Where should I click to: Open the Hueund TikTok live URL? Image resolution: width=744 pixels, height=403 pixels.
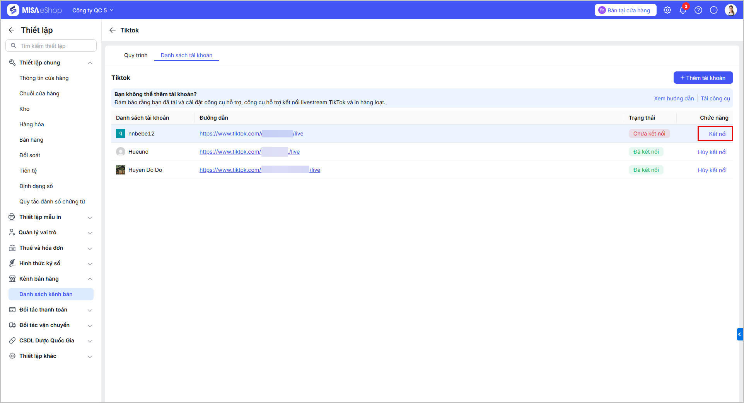coord(249,152)
